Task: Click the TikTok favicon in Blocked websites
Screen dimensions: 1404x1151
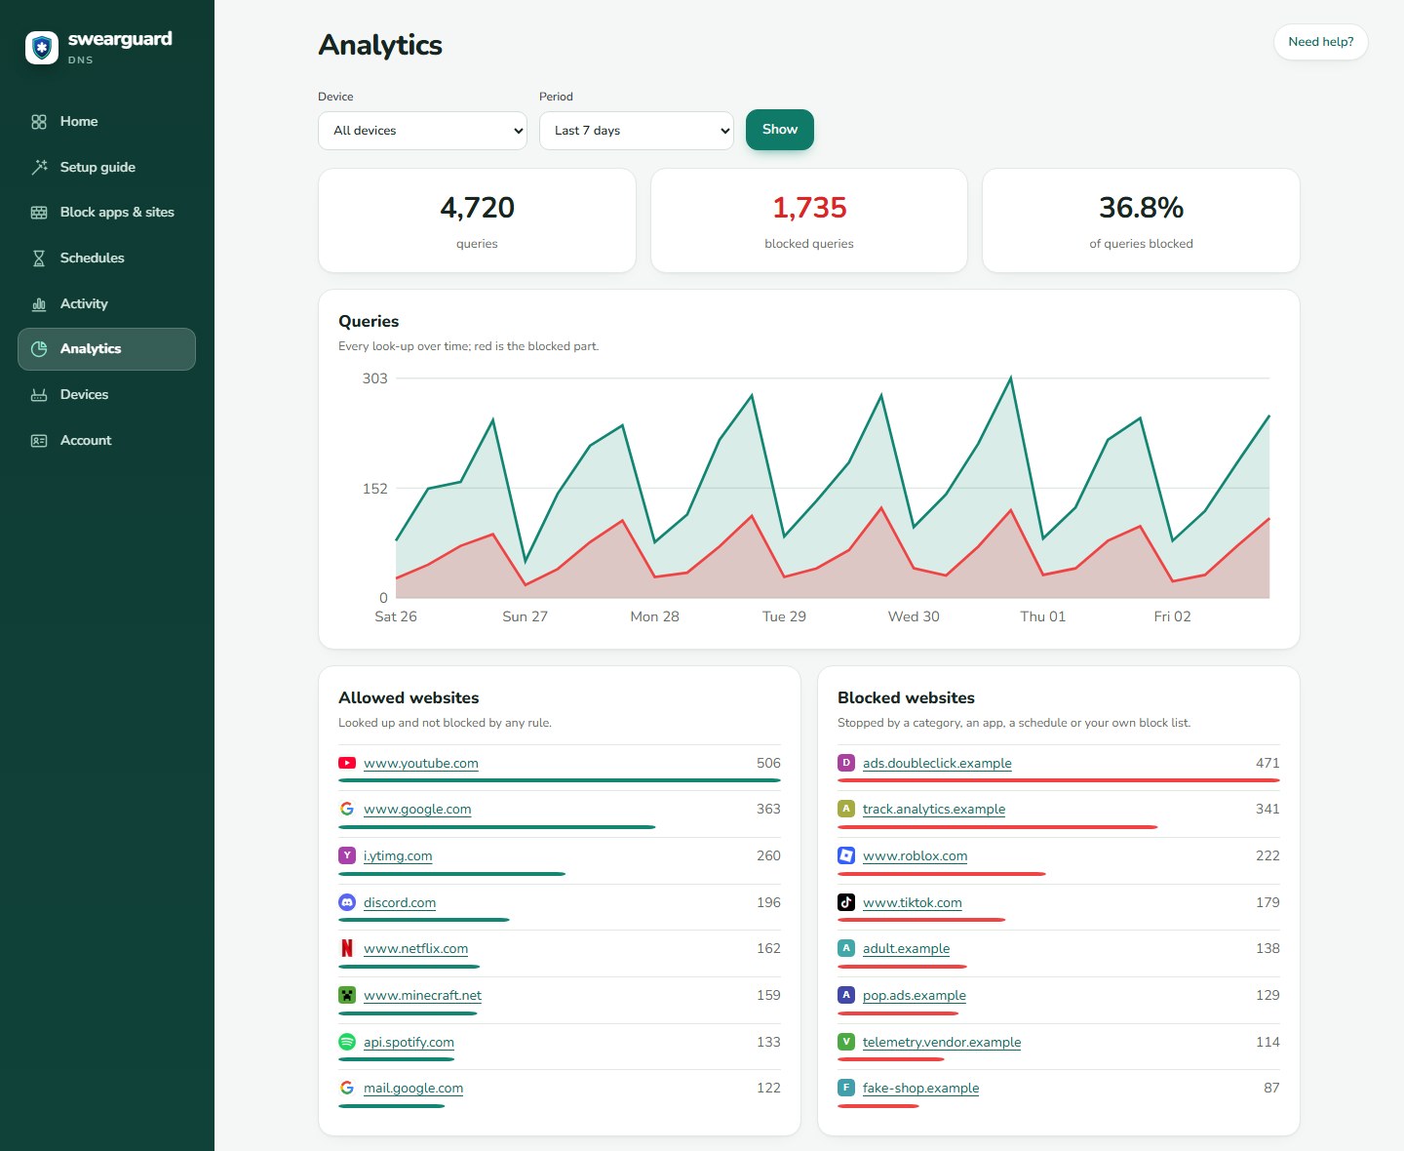Action: coord(846,902)
